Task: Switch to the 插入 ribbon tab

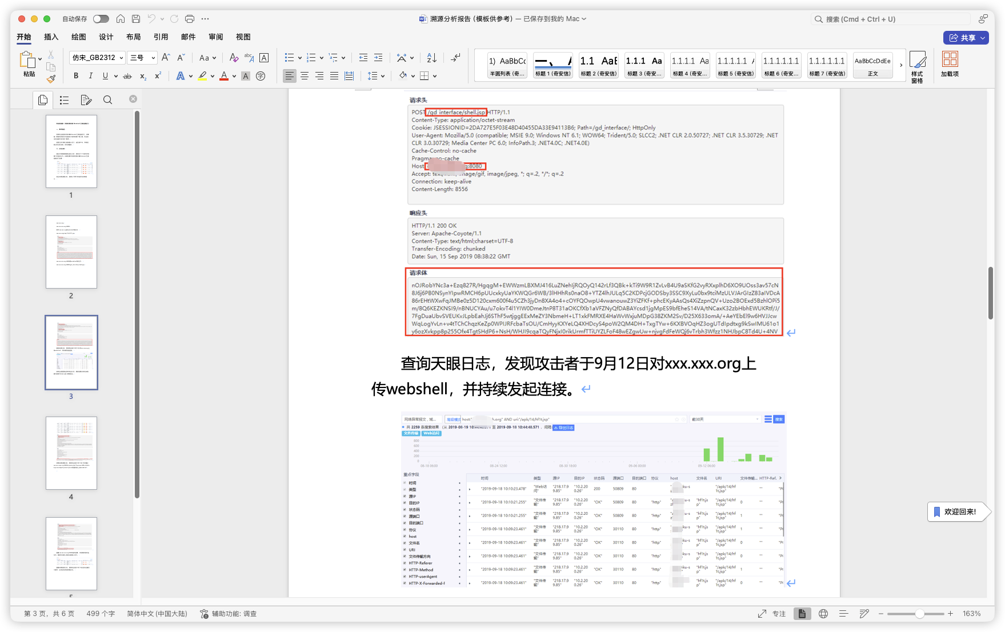Action: [x=51, y=37]
